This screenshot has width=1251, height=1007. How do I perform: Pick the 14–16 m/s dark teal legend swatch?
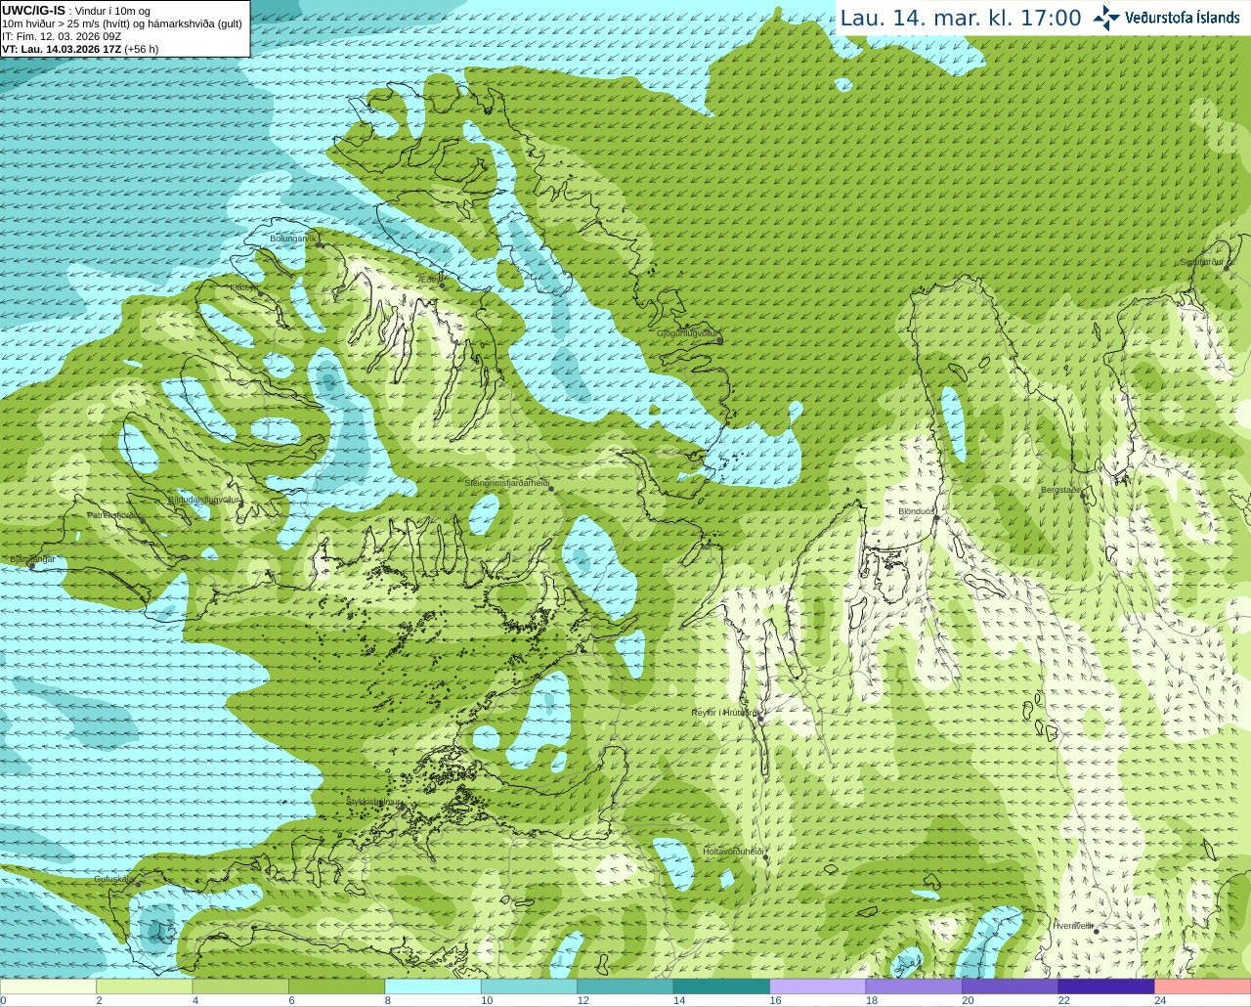(721, 985)
